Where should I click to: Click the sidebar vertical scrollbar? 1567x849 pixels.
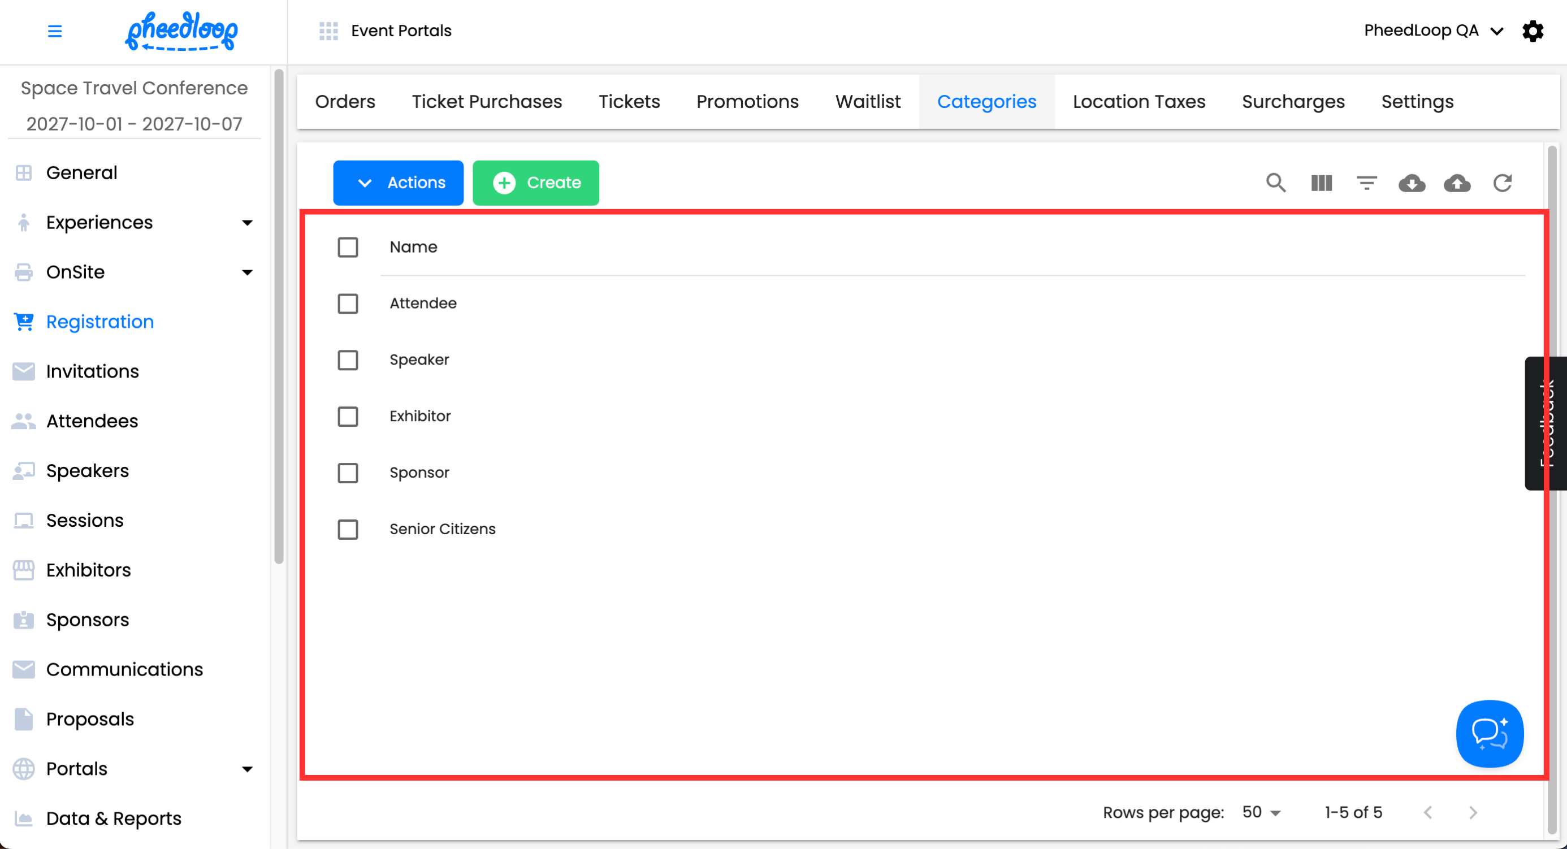coord(279,316)
